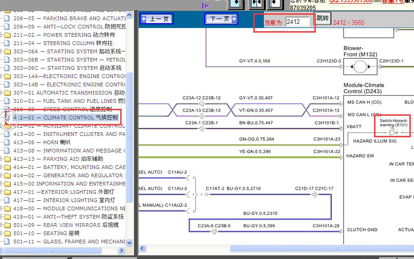Click the folder icon beside 211-02 POWER STEERING

tap(7, 35)
